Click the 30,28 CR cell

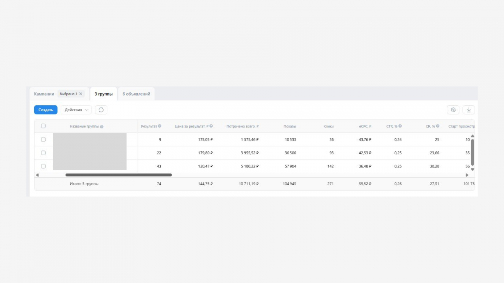coord(434,166)
